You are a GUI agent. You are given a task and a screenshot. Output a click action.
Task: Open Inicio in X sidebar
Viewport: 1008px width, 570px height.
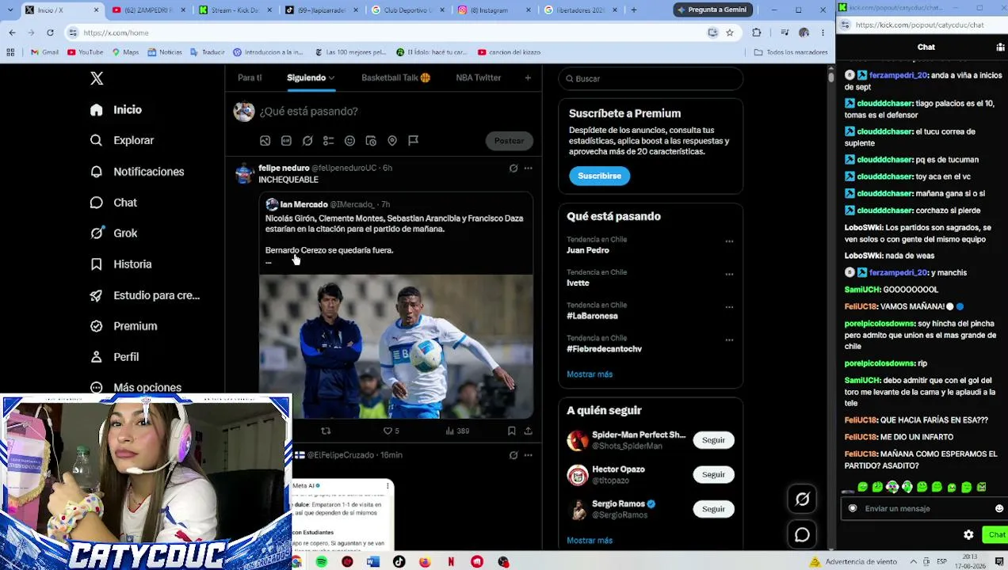[116, 110]
